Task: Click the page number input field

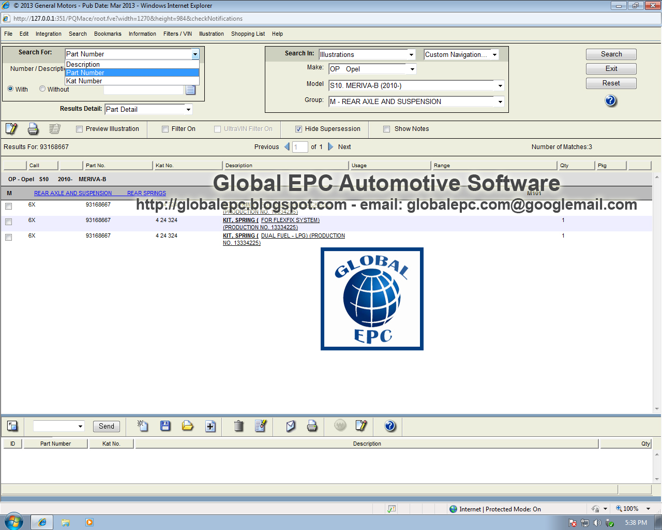Action: pos(300,147)
